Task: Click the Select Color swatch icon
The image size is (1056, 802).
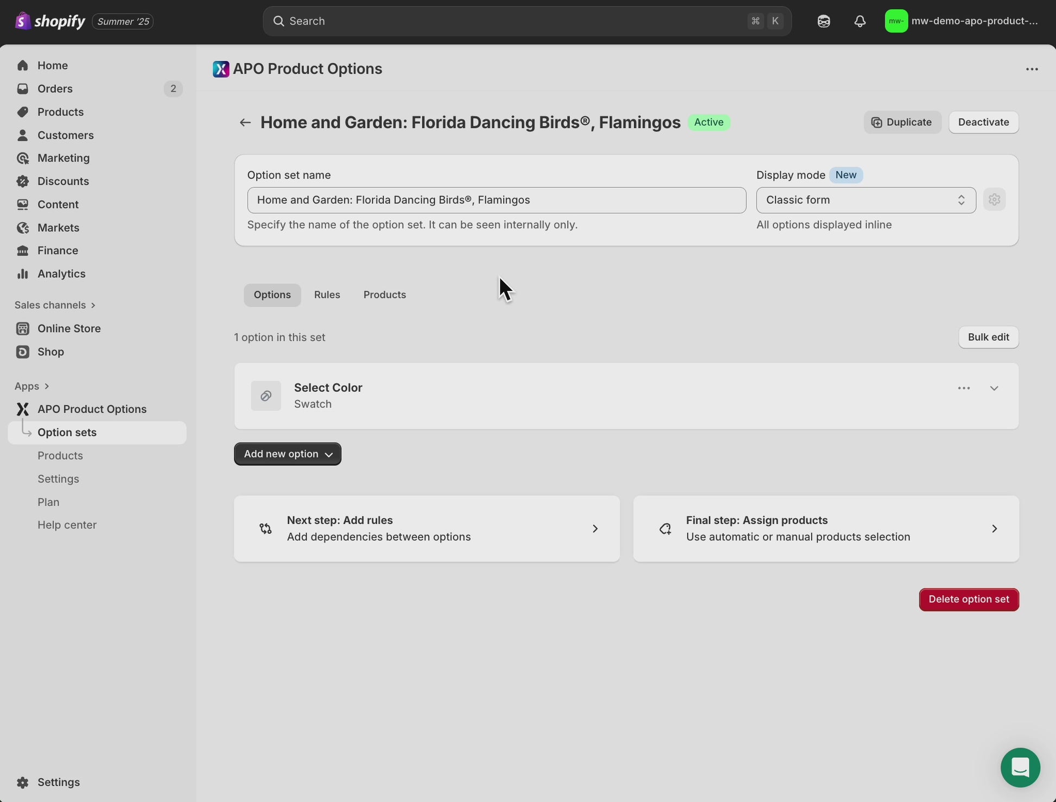Action: click(x=266, y=396)
